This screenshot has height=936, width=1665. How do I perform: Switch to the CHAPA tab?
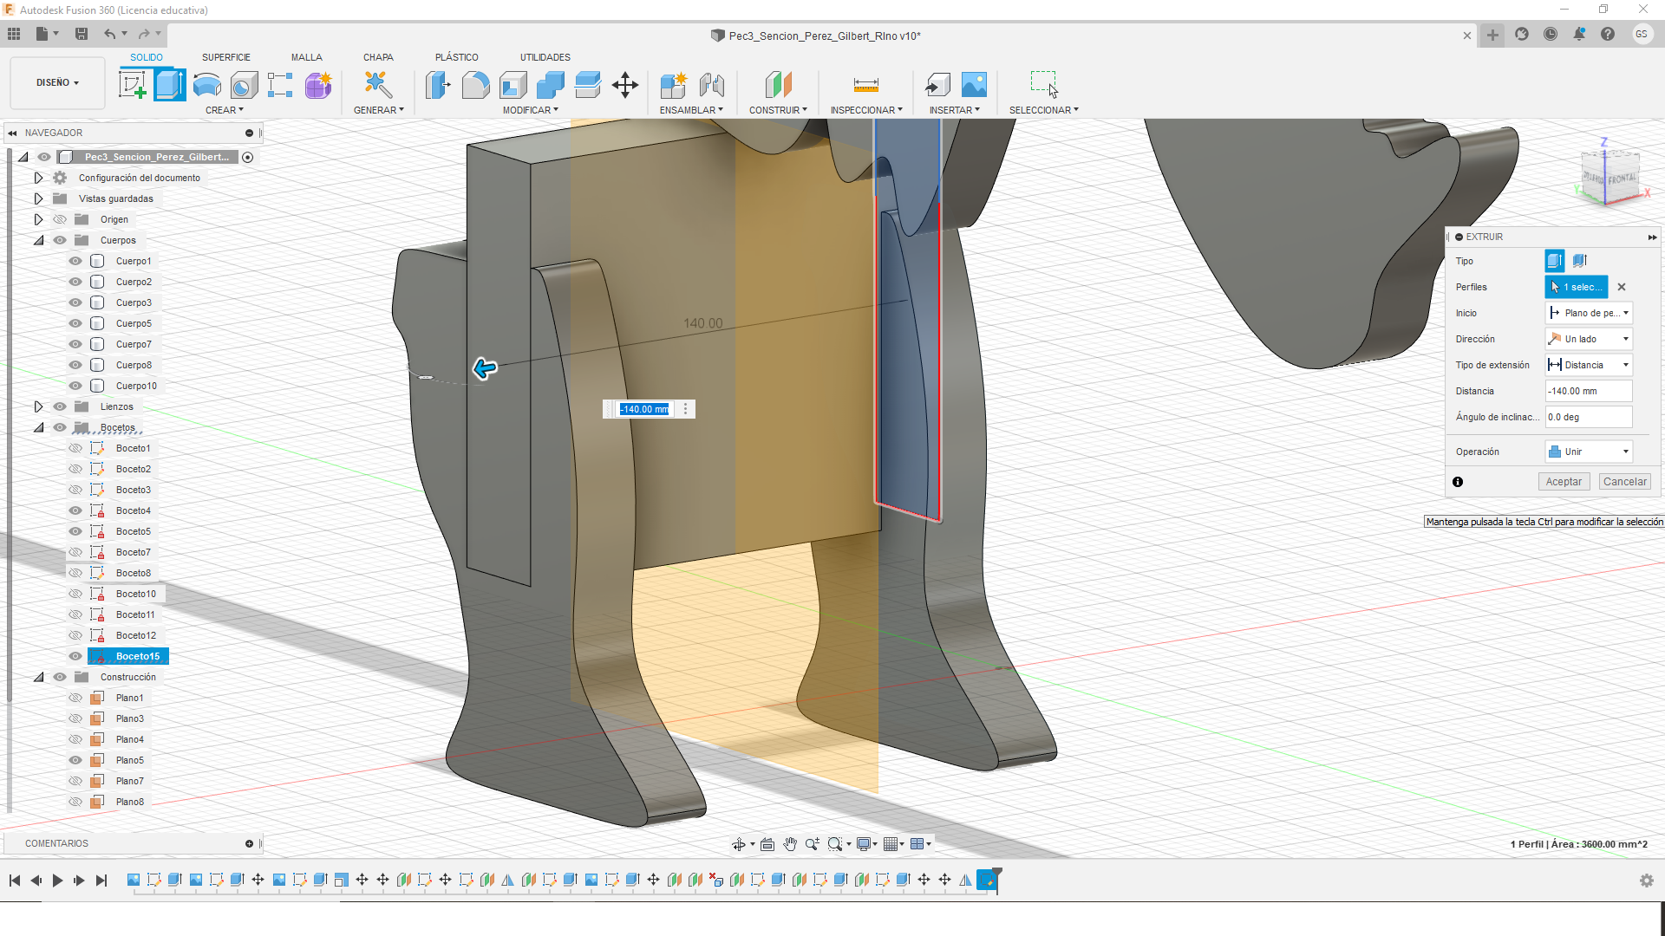[x=378, y=57]
